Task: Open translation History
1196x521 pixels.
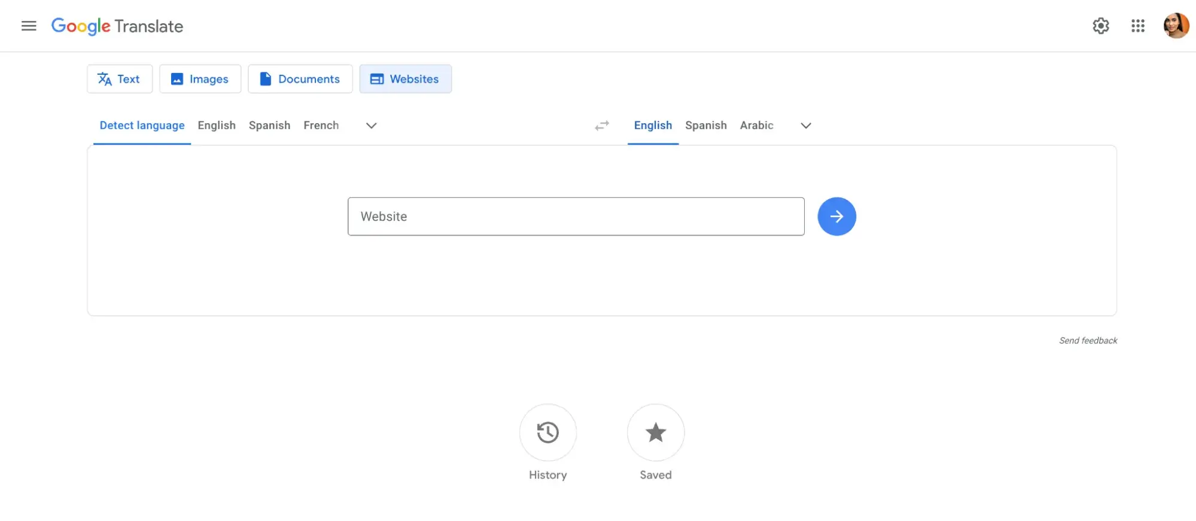Action: click(547, 432)
